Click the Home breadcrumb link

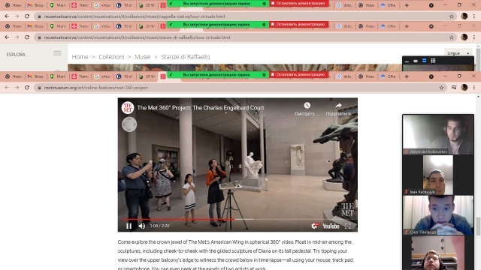click(x=80, y=57)
